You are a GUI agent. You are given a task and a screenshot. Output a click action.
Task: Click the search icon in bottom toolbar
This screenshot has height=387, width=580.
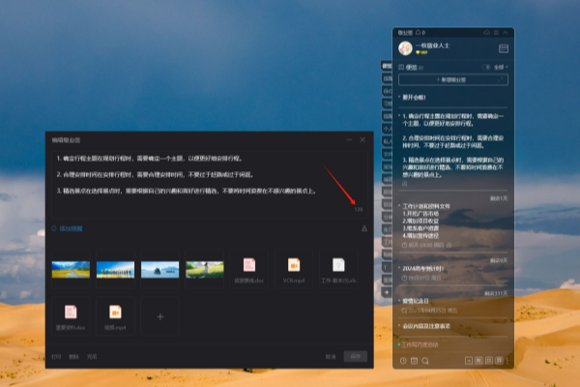pyautogui.click(x=424, y=360)
